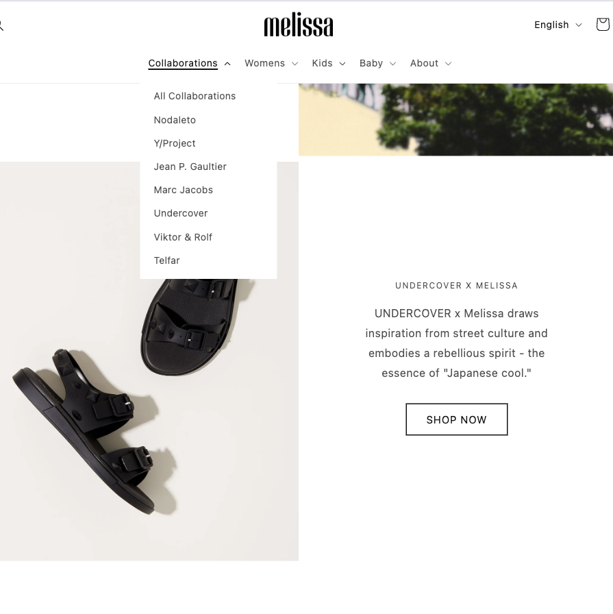The height and width of the screenshot is (614, 613).
Task: Expand the Kids dropdown
Action: tap(329, 64)
